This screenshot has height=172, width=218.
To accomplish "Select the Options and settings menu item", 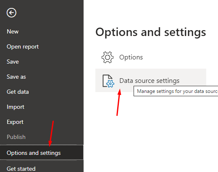I will (x=42, y=152).
